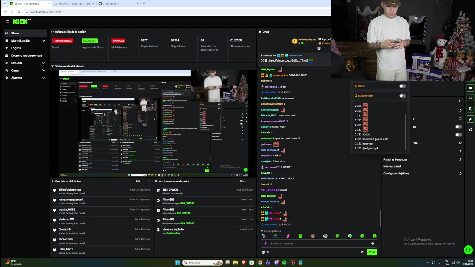
Task: Click the ENCENDIDO partner income badge
Action: tap(89, 40)
